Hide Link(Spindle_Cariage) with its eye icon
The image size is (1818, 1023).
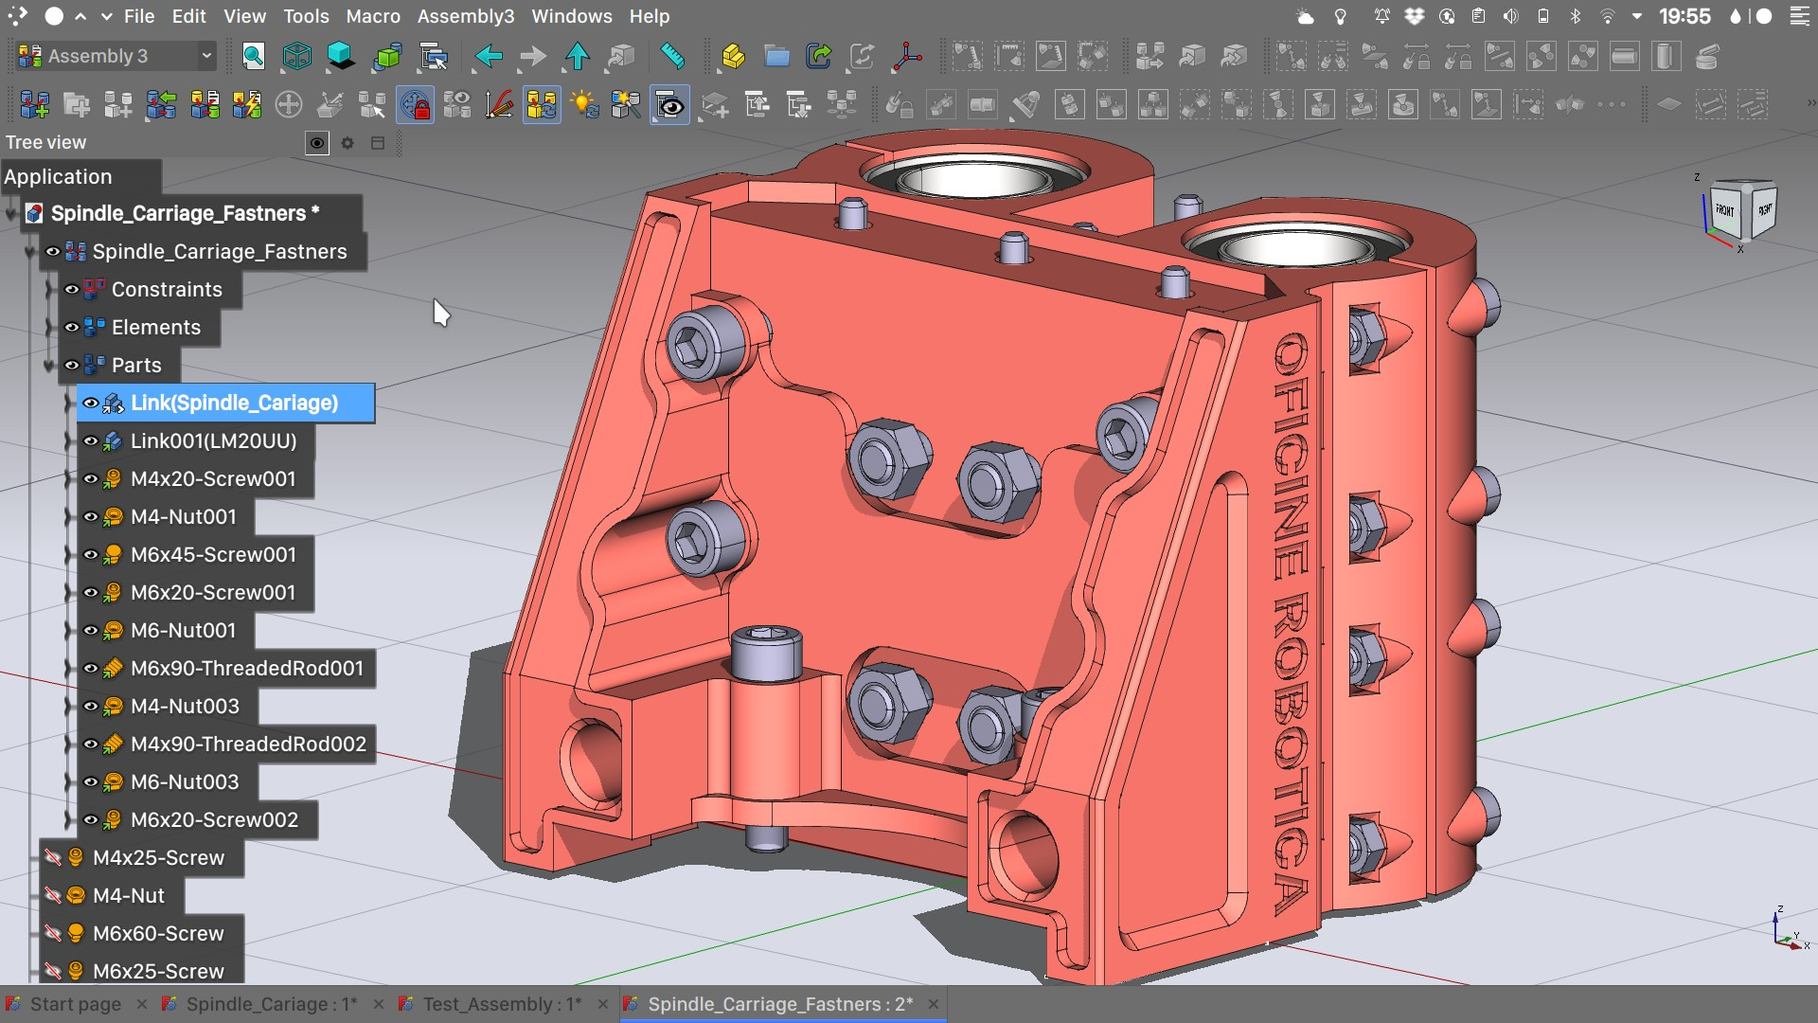tap(91, 404)
